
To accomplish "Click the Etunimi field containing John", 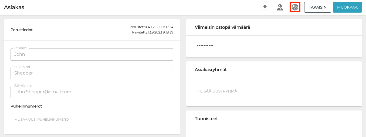I will pos(92,54).
